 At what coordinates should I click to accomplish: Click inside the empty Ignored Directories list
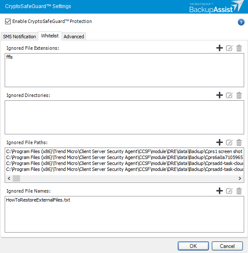tap(124, 117)
